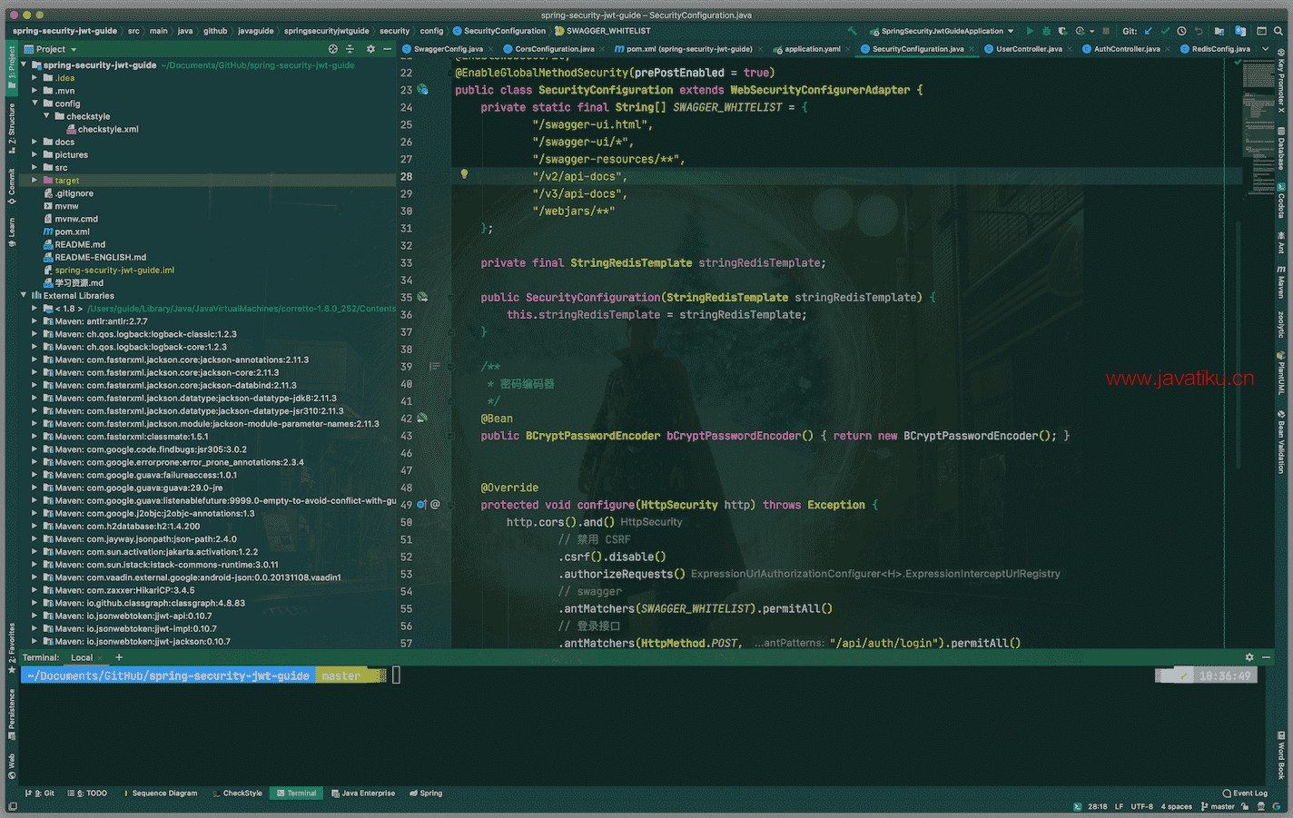Click UTF-8 encoding in status bar
This screenshot has height=818, width=1293.
(1142, 806)
